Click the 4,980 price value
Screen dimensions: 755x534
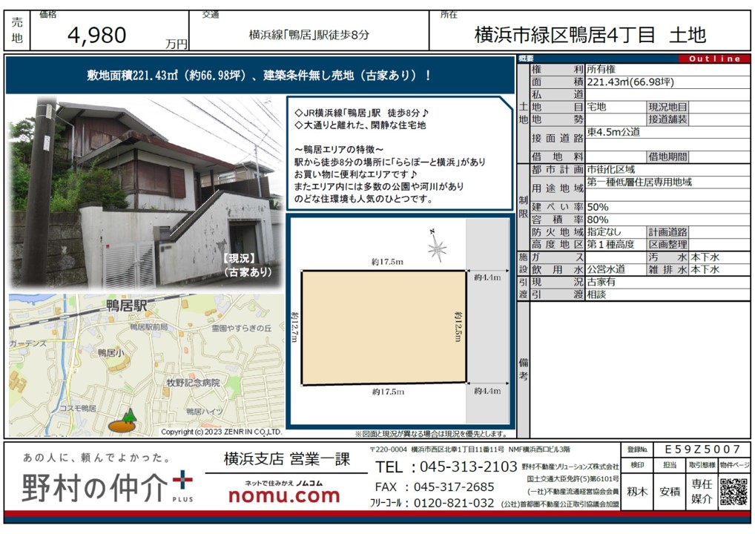pos(96,35)
